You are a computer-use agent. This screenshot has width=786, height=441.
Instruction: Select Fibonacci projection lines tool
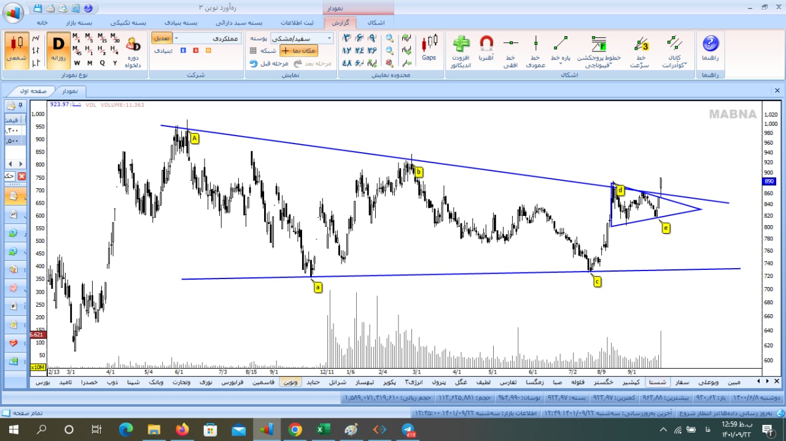coord(598,51)
